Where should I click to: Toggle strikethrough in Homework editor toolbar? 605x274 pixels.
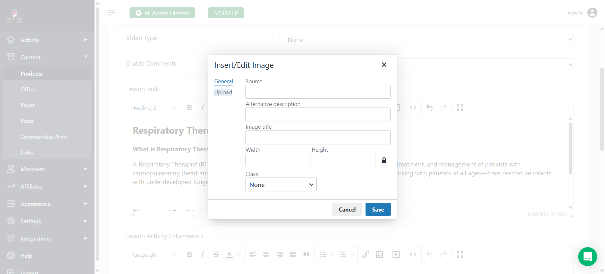216,254
